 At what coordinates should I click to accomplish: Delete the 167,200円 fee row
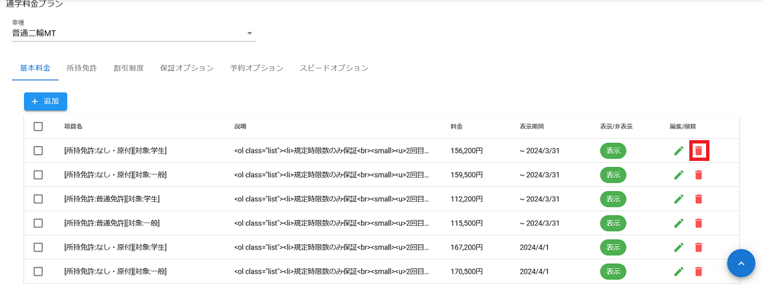pyautogui.click(x=699, y=247)
